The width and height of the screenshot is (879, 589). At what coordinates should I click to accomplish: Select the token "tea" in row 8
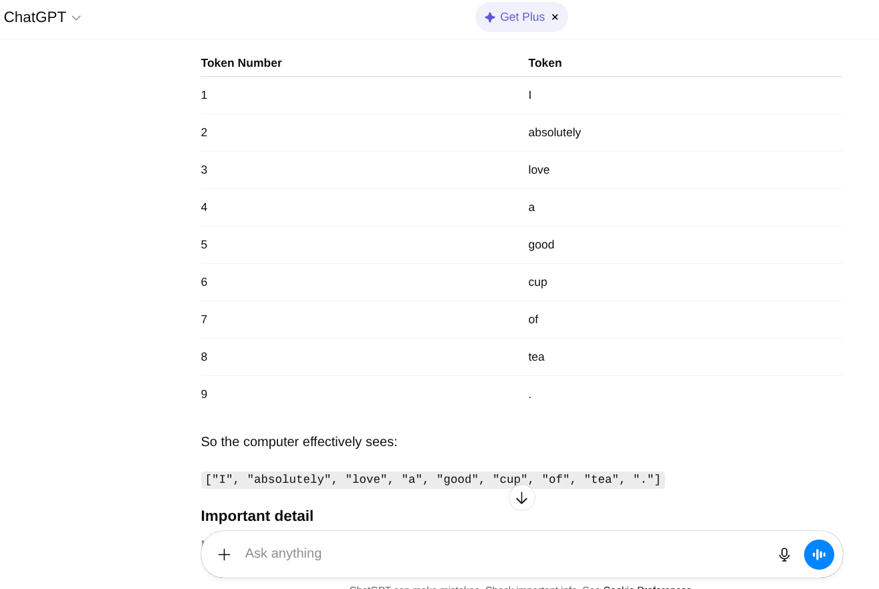click(536, 357)
